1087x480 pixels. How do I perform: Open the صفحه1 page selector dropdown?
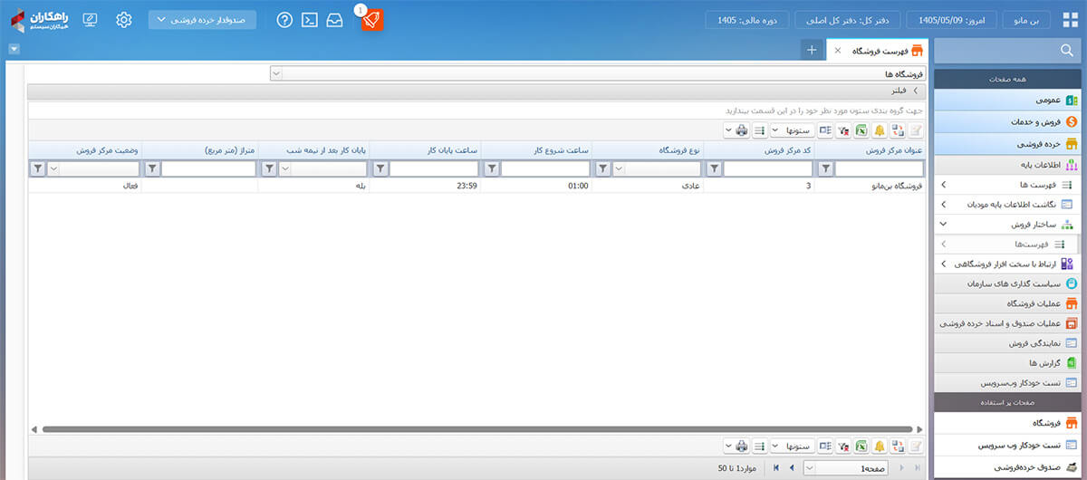coord(844,467)
